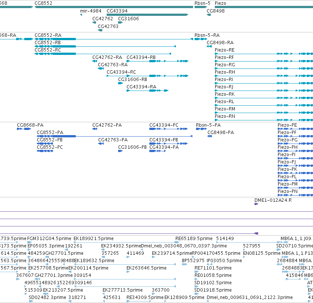Click the RE71101.5prime EST

213,268
